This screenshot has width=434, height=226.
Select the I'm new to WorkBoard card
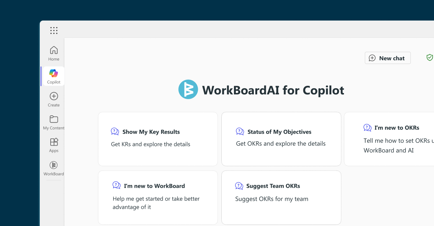click(x=158, y=198)
